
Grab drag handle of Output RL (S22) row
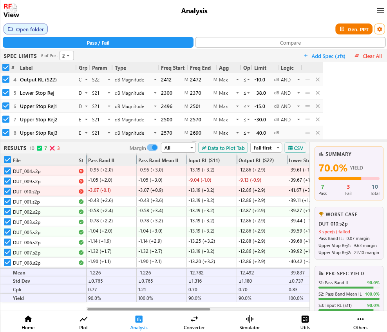tap(307, 79)
